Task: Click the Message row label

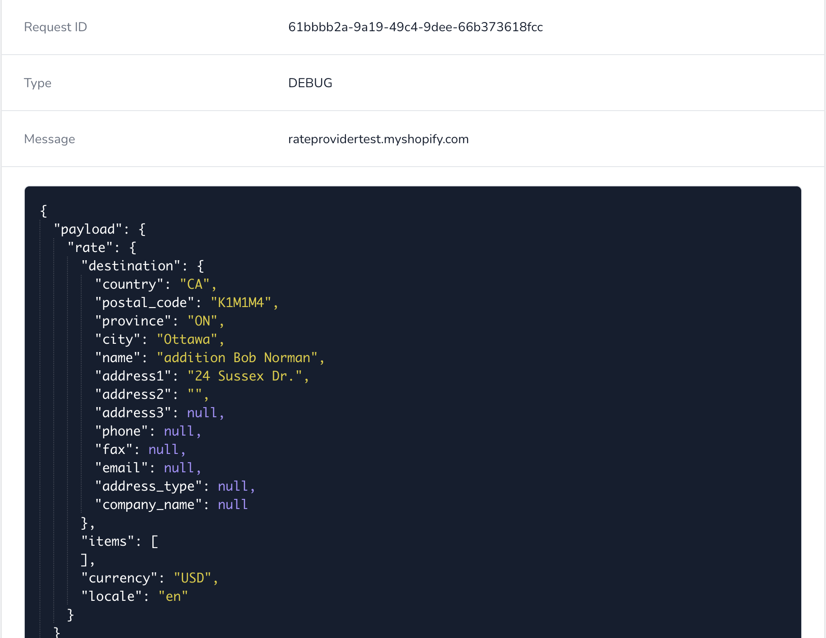Action: click(x=49, y=139)
